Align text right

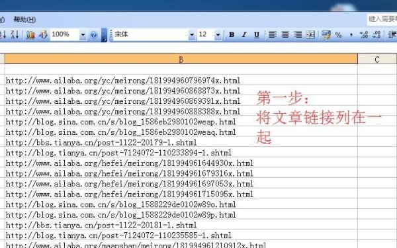[298, 34]
